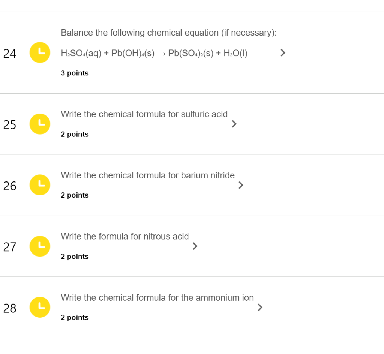The height and width of the screenshot is (354, 384).
Task: Click the '3 points' label under question 24
Action: click(75, 73)
